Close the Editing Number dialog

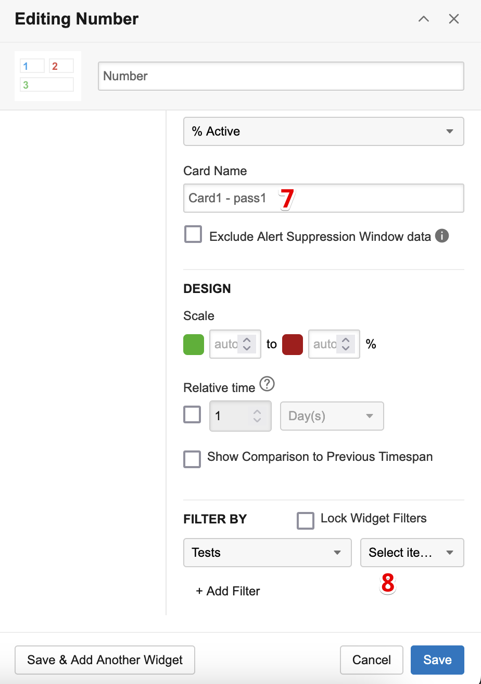454,19
